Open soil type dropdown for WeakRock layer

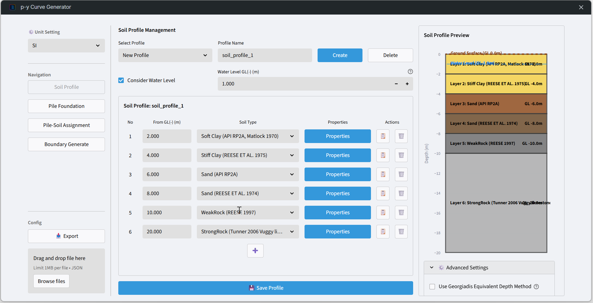point(248,212)
